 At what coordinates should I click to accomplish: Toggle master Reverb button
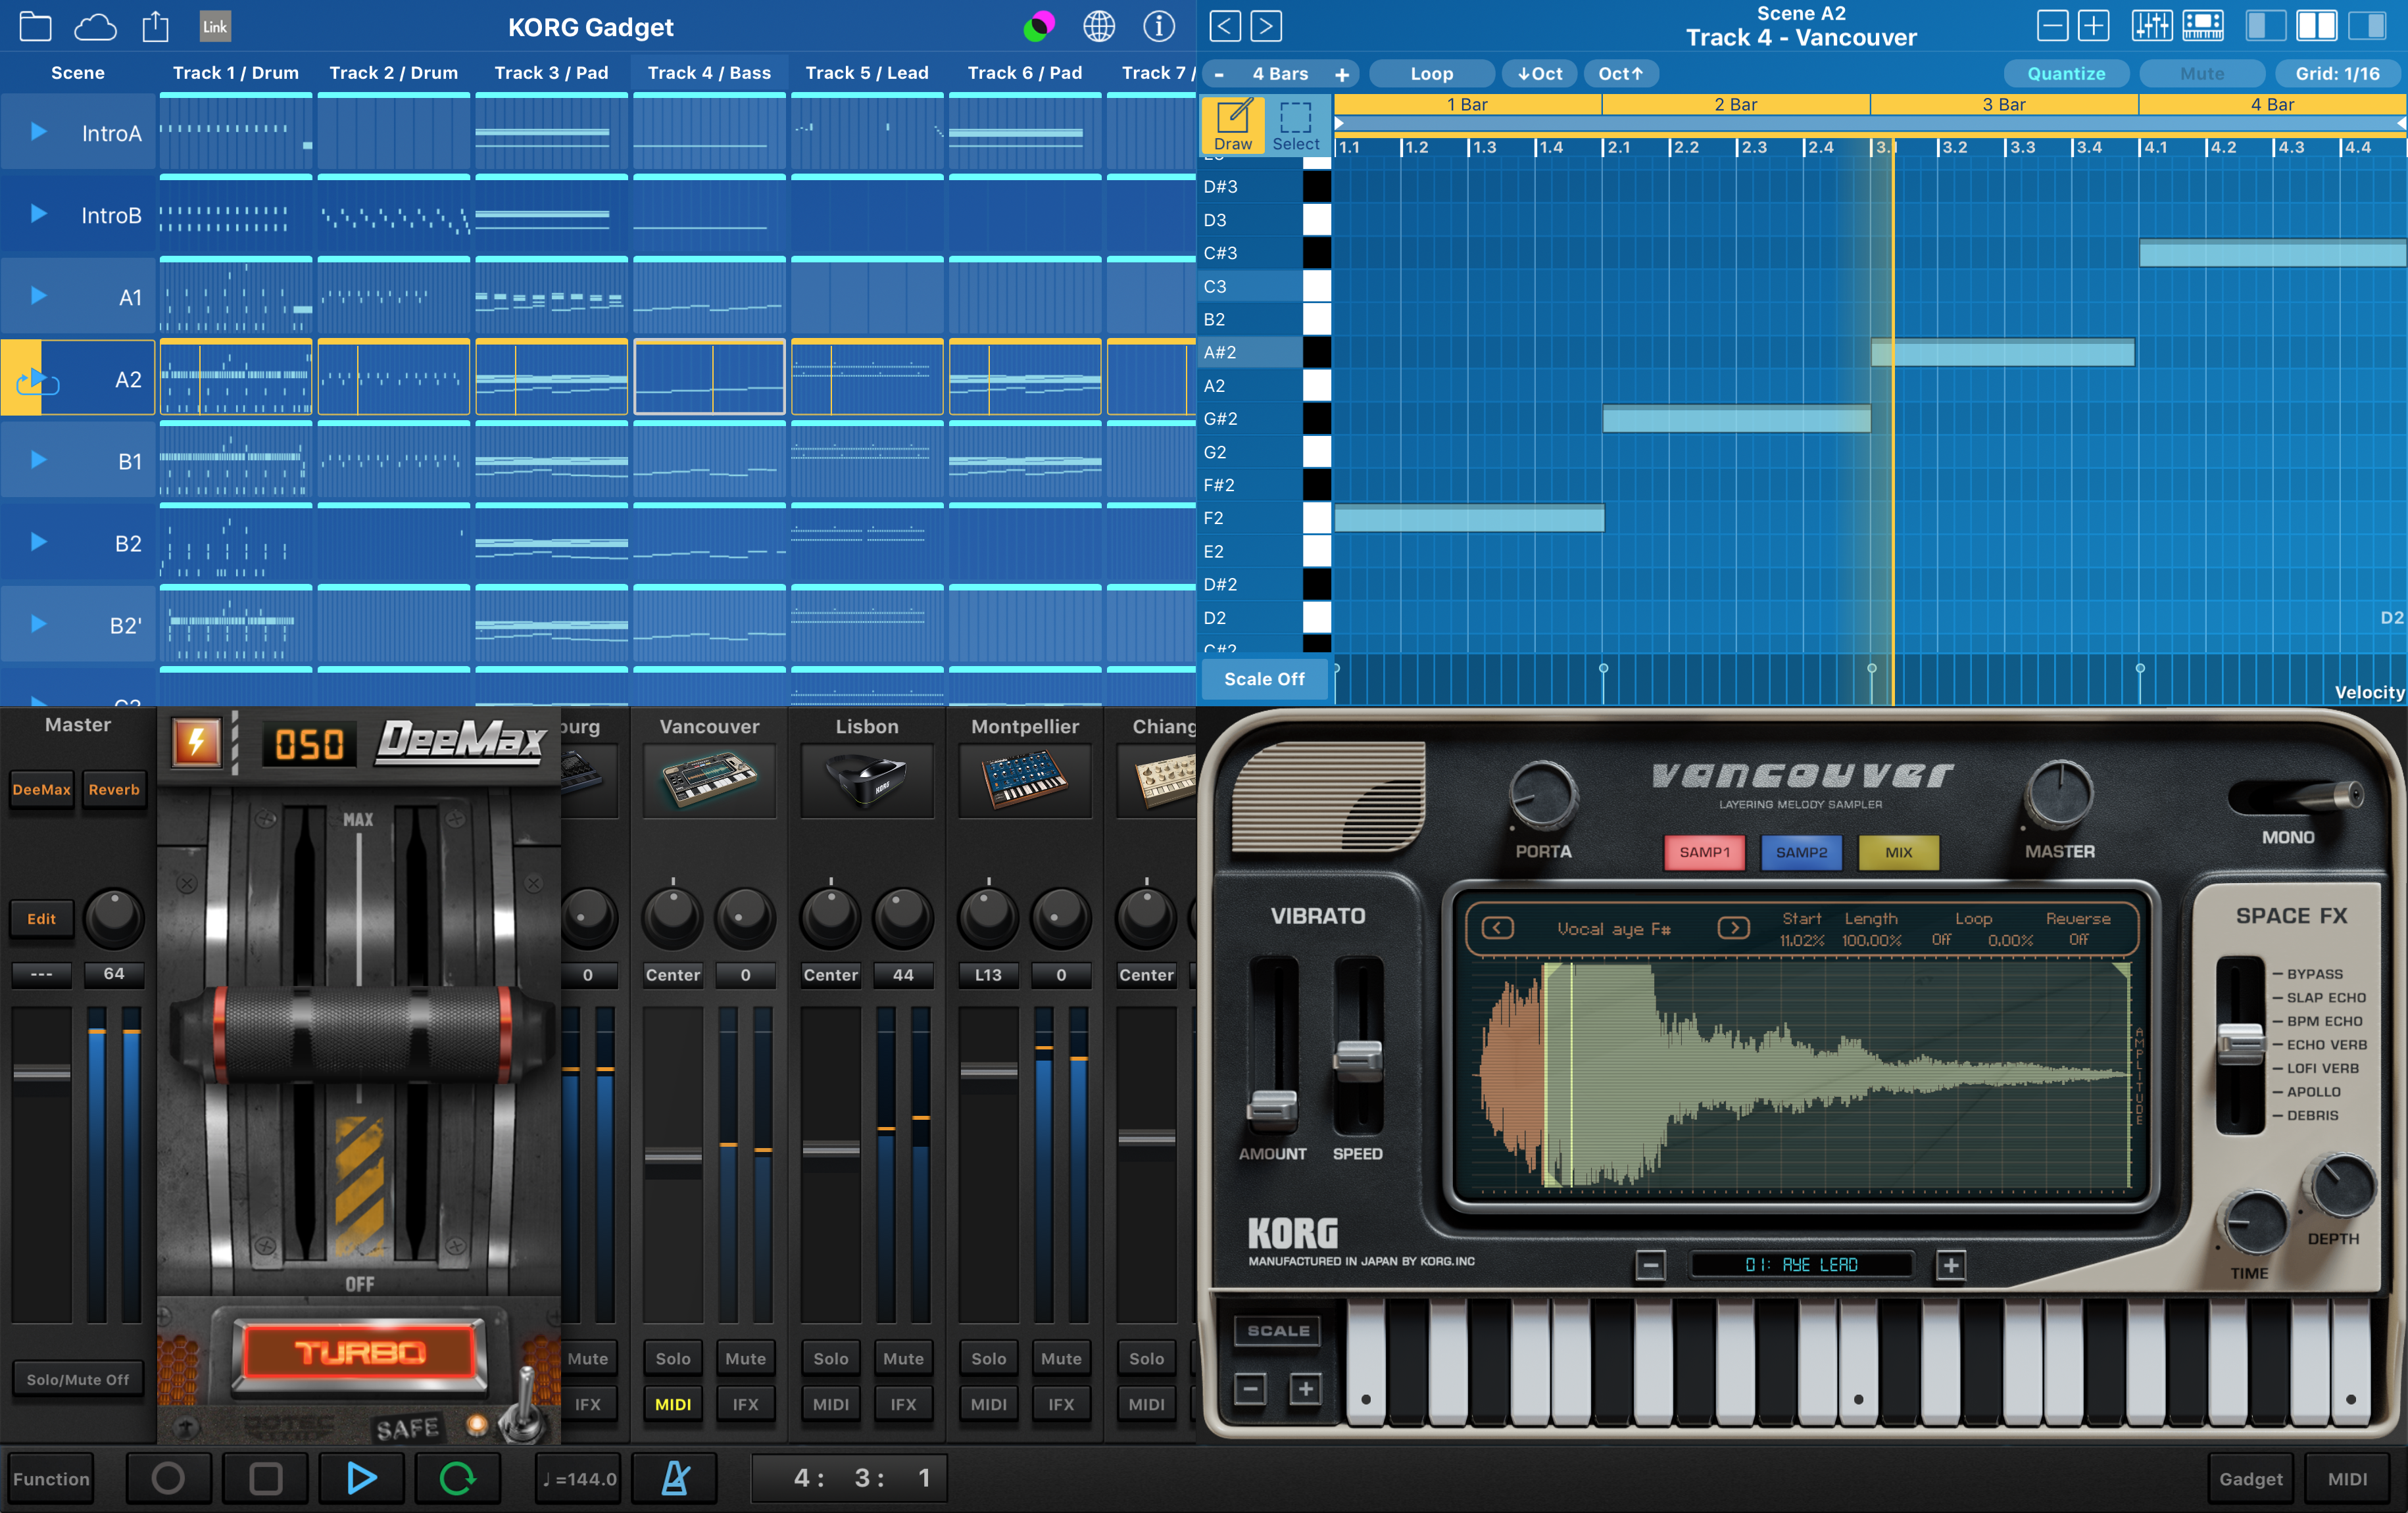114,790
